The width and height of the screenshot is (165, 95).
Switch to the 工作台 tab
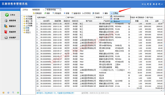pyautogui.click(x=25, y=10)
